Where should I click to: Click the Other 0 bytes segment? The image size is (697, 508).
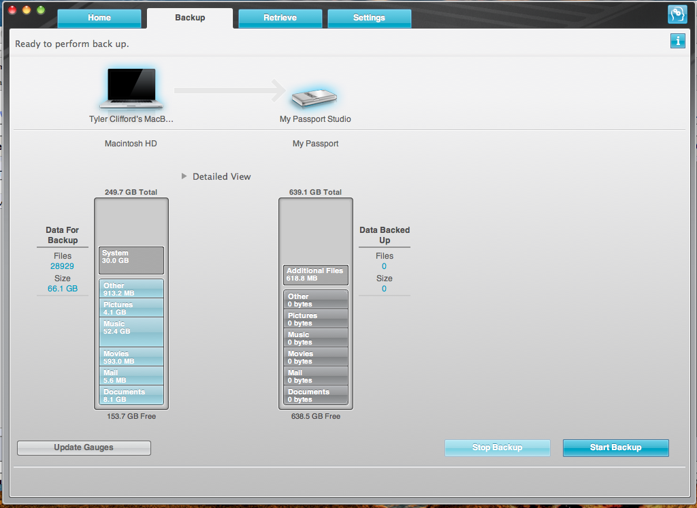(316, 300)
